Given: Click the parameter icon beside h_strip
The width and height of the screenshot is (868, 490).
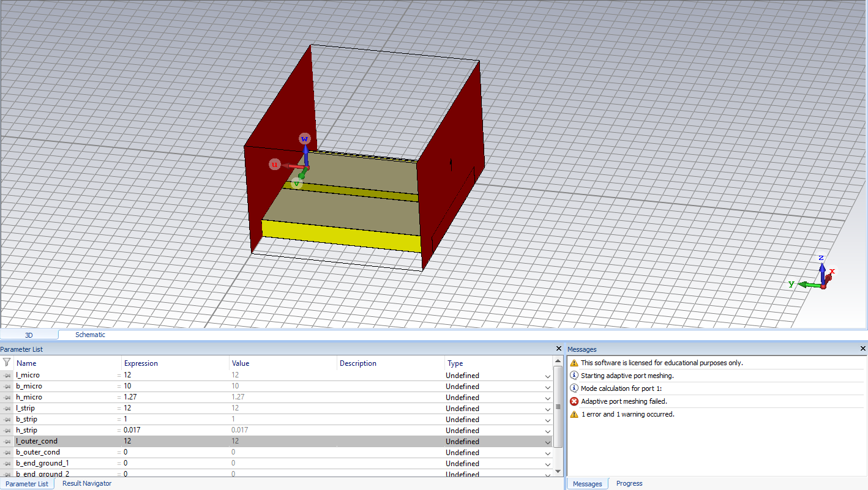Looking at the screenshot, I should click(7, 430).
